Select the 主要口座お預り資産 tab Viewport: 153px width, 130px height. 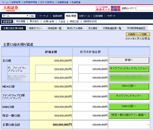[13, 28]
